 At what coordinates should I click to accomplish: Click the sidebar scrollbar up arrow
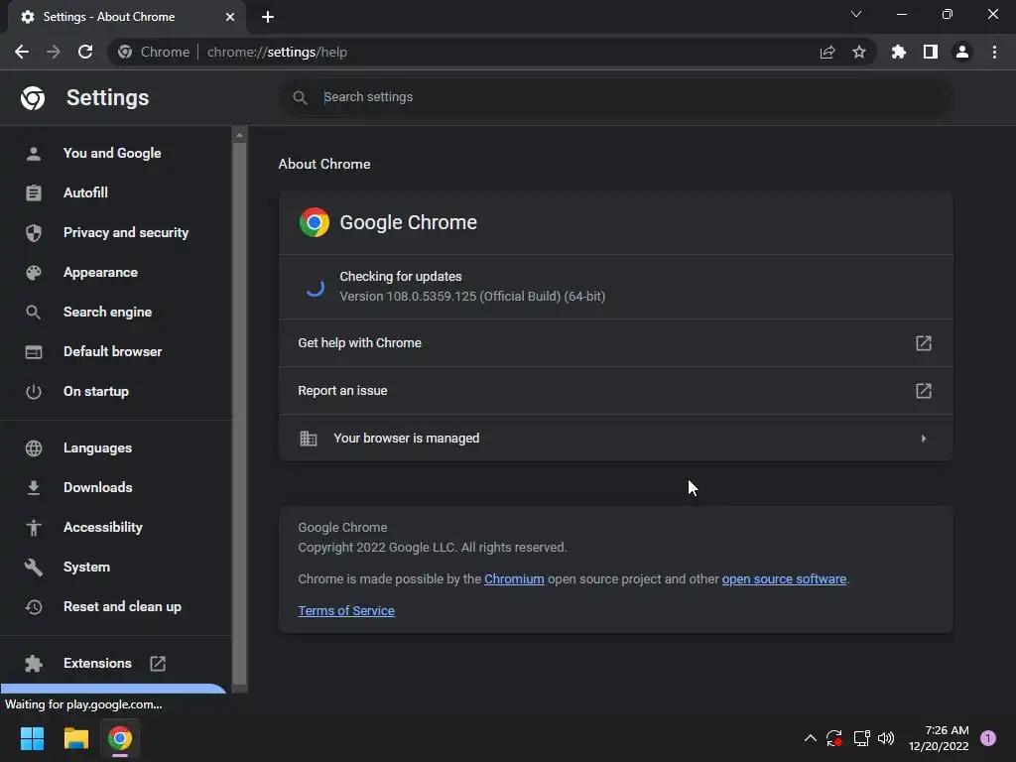click(239, 135)
